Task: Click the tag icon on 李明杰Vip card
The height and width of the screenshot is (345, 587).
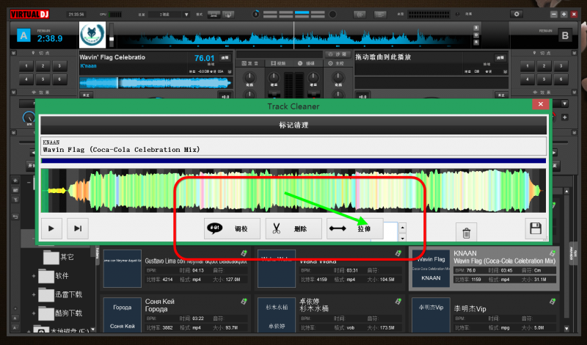Action: 553,301
